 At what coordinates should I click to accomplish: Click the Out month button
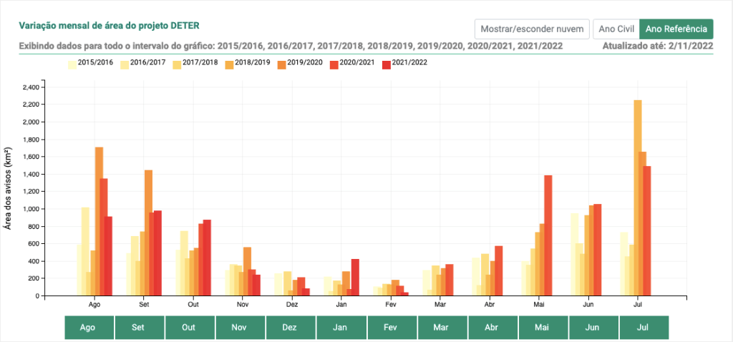coord(190,327)
